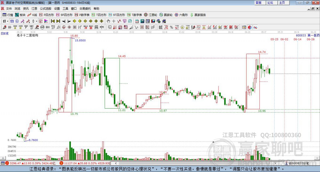Toggle the infinity loop icon
320x172 pixels.
[255, 27]
